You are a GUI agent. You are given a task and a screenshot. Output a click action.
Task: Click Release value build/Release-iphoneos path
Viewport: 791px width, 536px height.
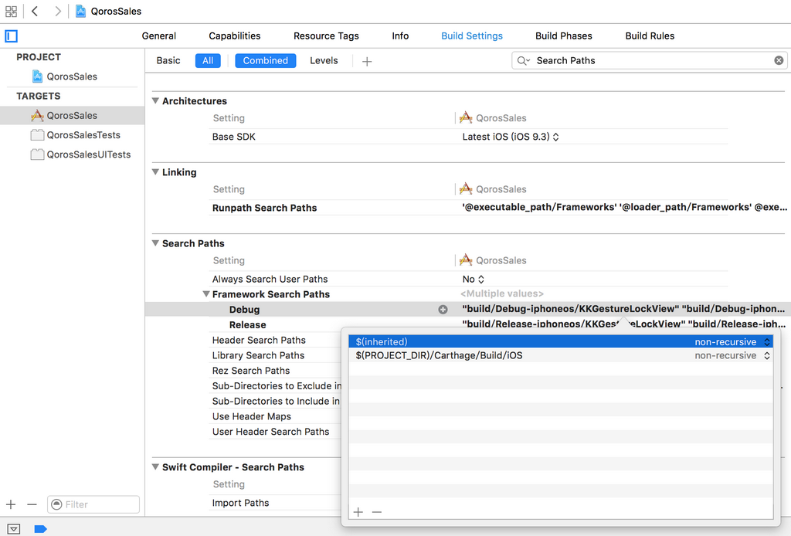coord(623,324)
